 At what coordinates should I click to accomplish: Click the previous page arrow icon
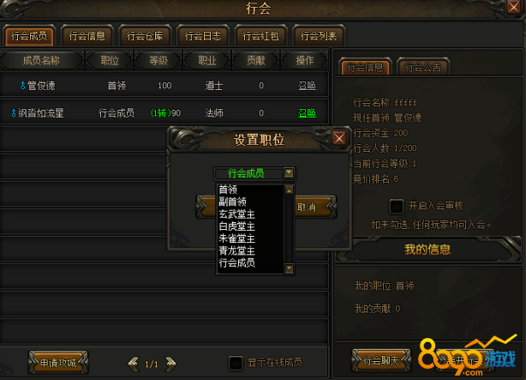click(134, 364)
